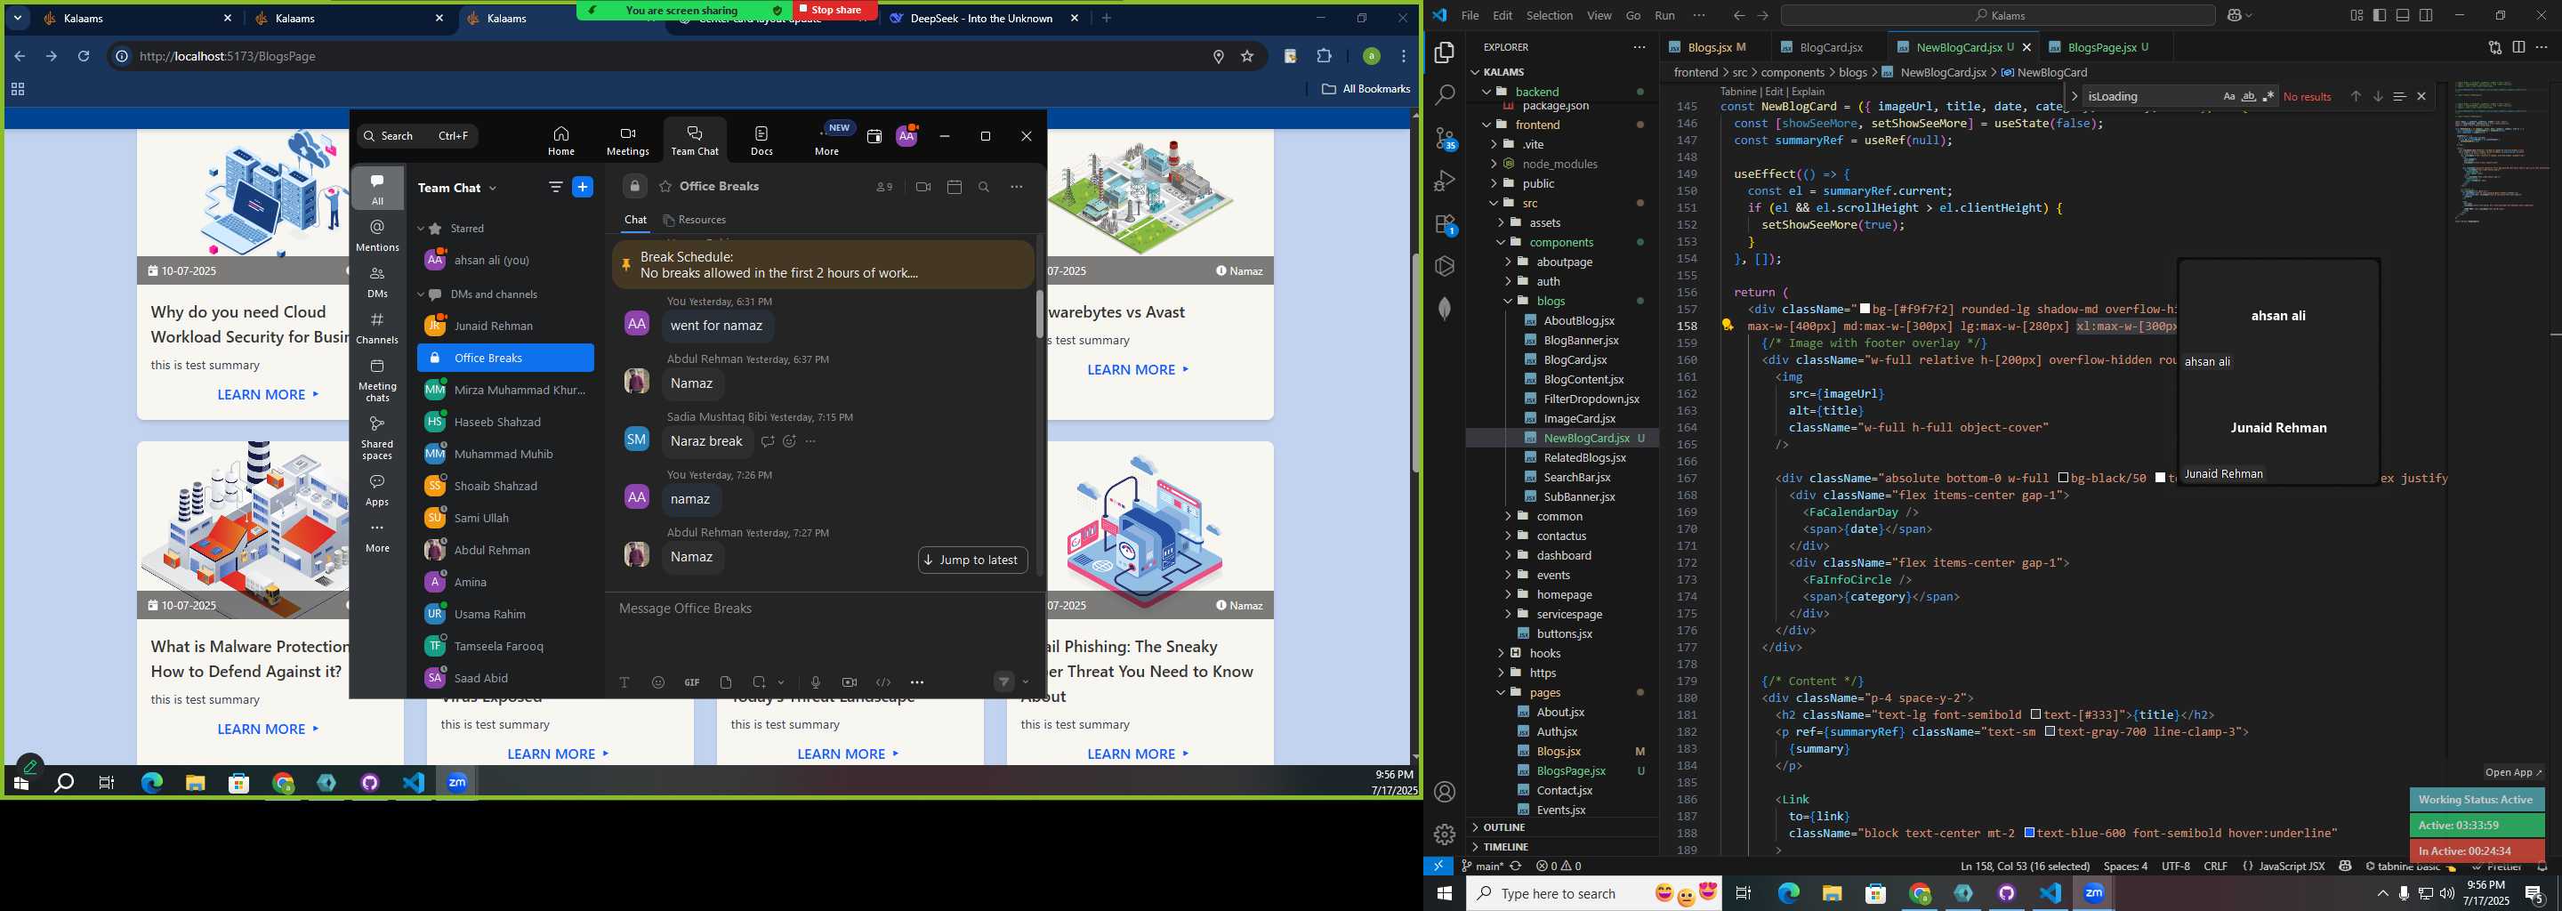Image resolution: width=2562 pixels, height=911 pixels.
Task: Open Selection menu in VS Code
Action: tap(1550, 15)
